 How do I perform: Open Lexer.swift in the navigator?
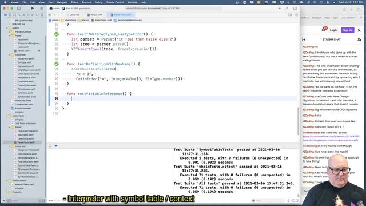[x=23, y=47]
